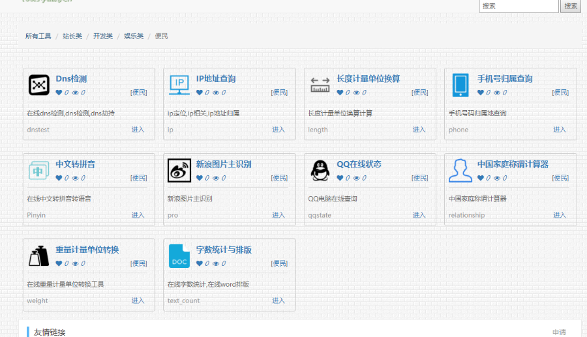
Task: Click the 手机号归属查询 phone icon
Action: pyautogui.click(x=460, y=85)
